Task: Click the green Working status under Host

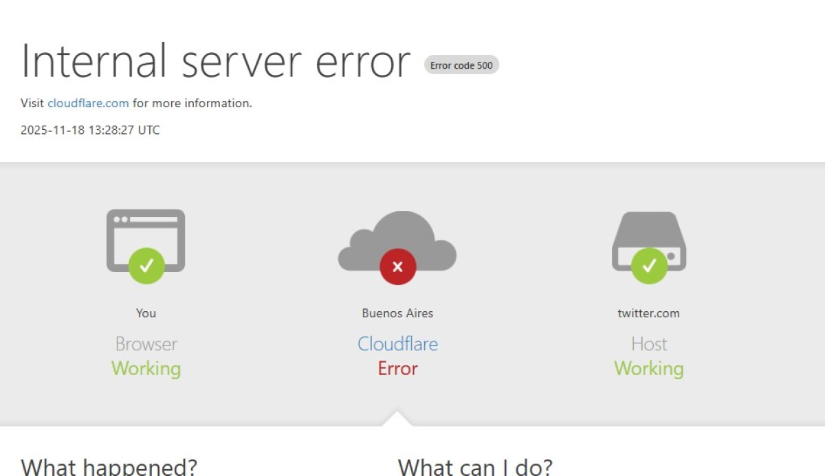Action: coord(648,369)
